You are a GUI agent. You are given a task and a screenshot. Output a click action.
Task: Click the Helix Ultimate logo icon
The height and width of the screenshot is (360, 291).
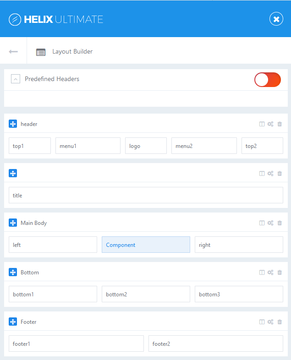[x=15, y=20]
